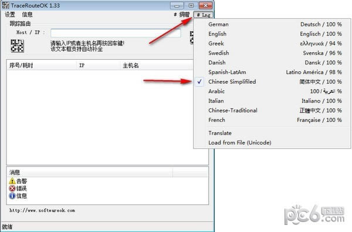Click the red error icon for 错误
This screenshot has width=352, height=232.
pyautogui.click(x=12, y=188)
